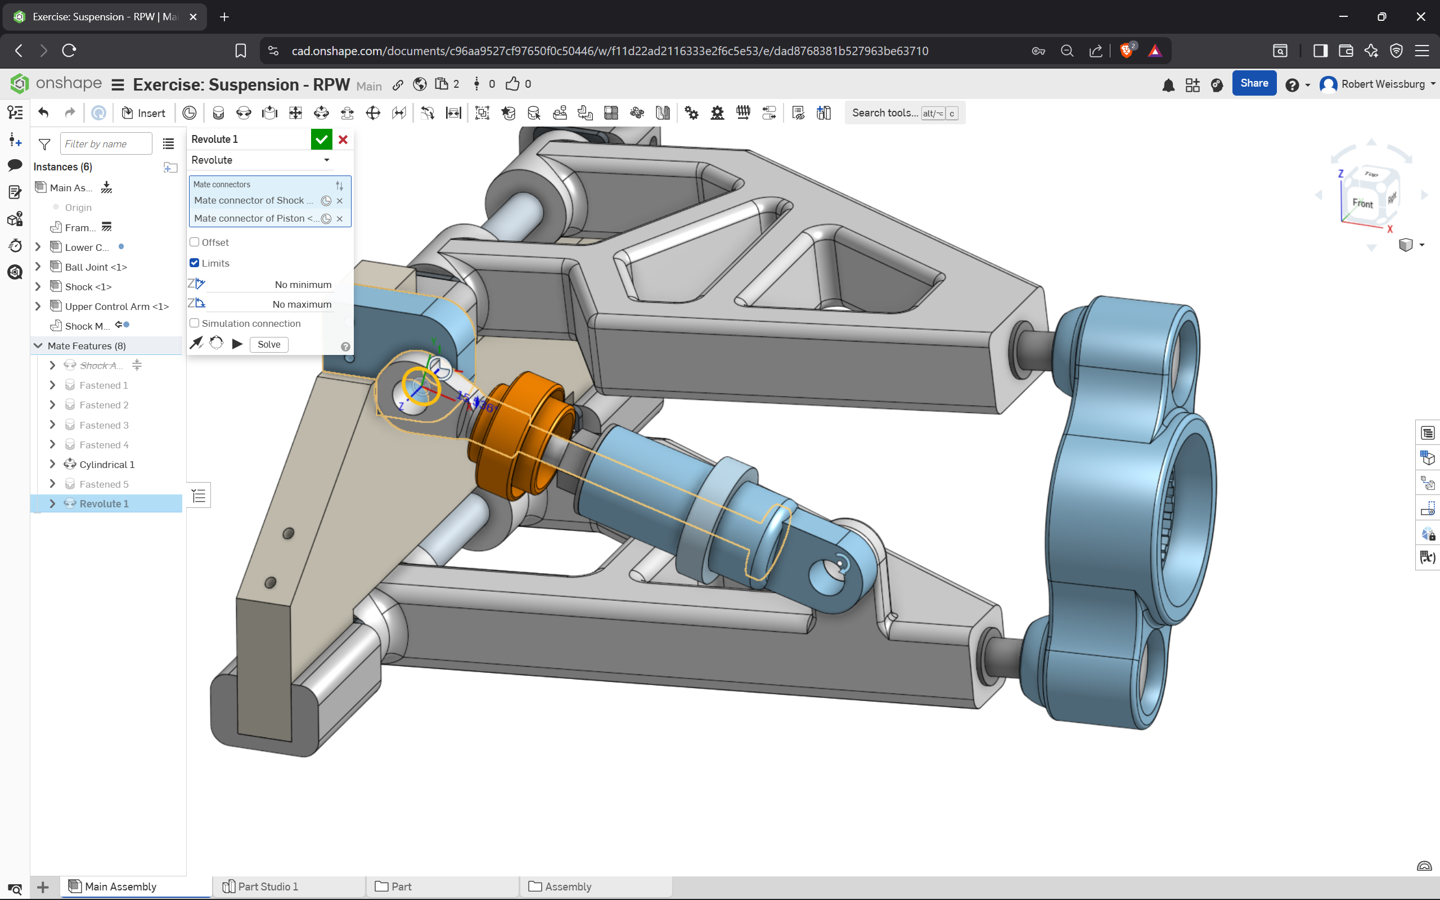Click the play animate mate arrow

click(x=237, y=344)
